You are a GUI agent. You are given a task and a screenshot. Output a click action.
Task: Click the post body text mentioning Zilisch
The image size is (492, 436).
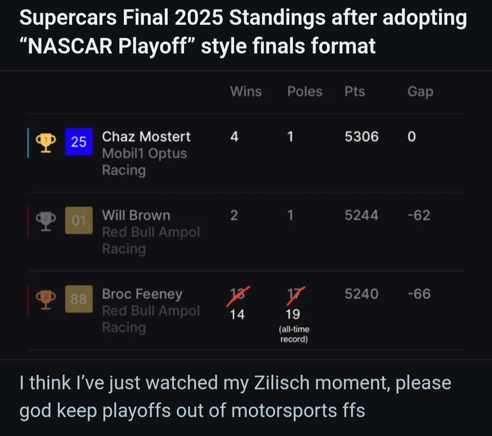[x=235, y=396]
